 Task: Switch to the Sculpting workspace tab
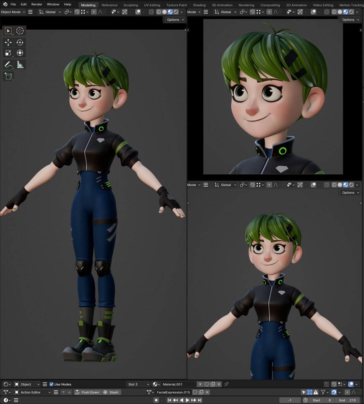(131, 5)
